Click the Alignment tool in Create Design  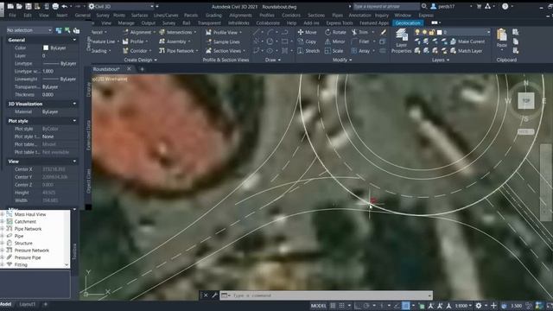click(x=139, y=32)
